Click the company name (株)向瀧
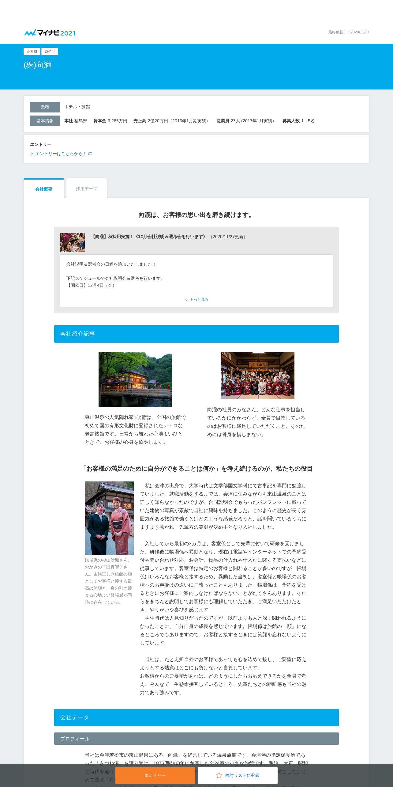Image resolution: width=393 pixels, height=787 pixels. click(x=37, y=65)
